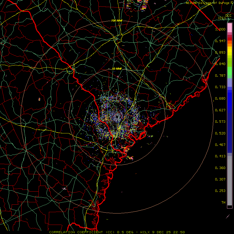Click the KCLX station identifier in the caption

pyautogui.click(x=145, y=232)
